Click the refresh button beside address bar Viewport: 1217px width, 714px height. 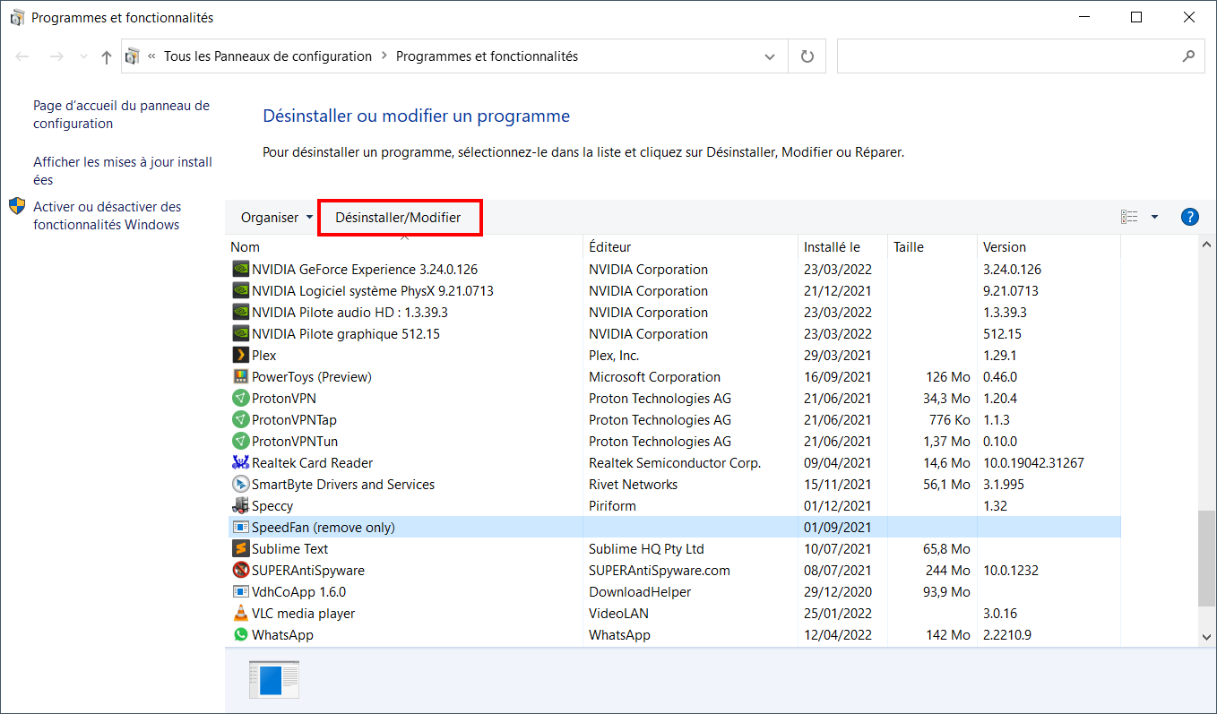(x=807, y=56)
